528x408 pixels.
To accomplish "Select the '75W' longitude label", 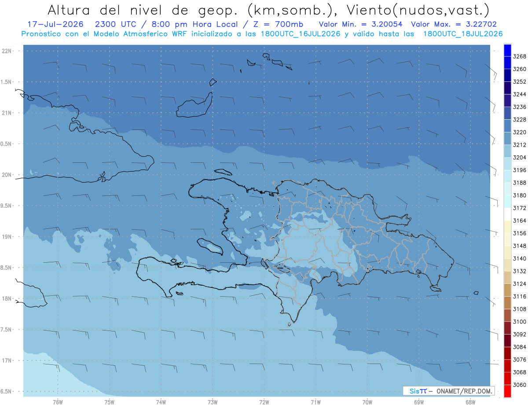I will [x=109, y=402].
